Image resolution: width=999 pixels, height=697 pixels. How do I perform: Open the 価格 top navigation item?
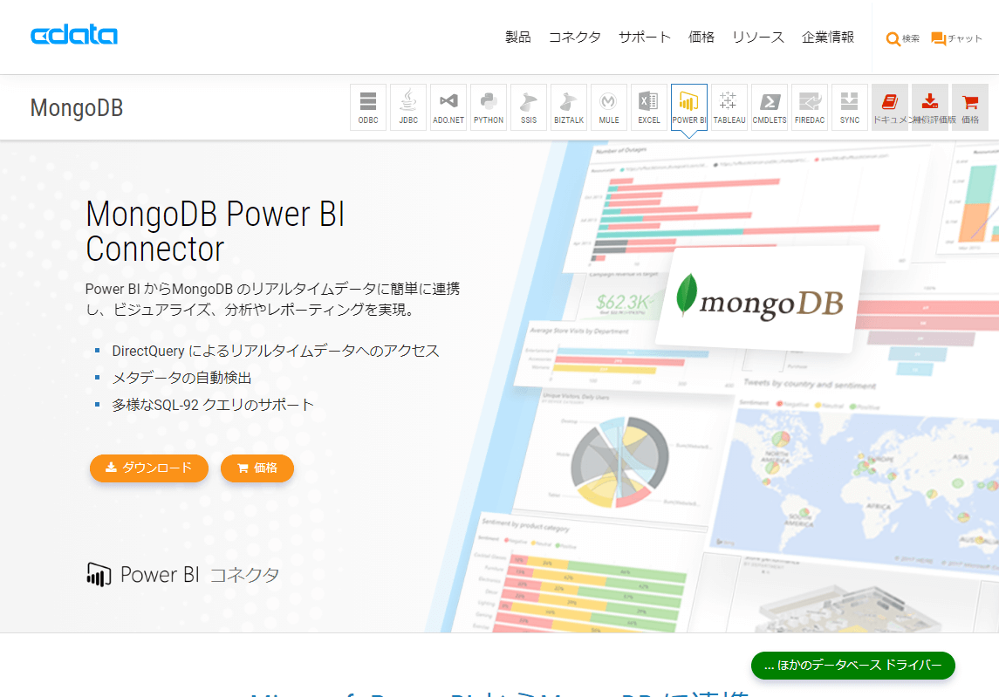pyautogui.click(x=701, y=38)
